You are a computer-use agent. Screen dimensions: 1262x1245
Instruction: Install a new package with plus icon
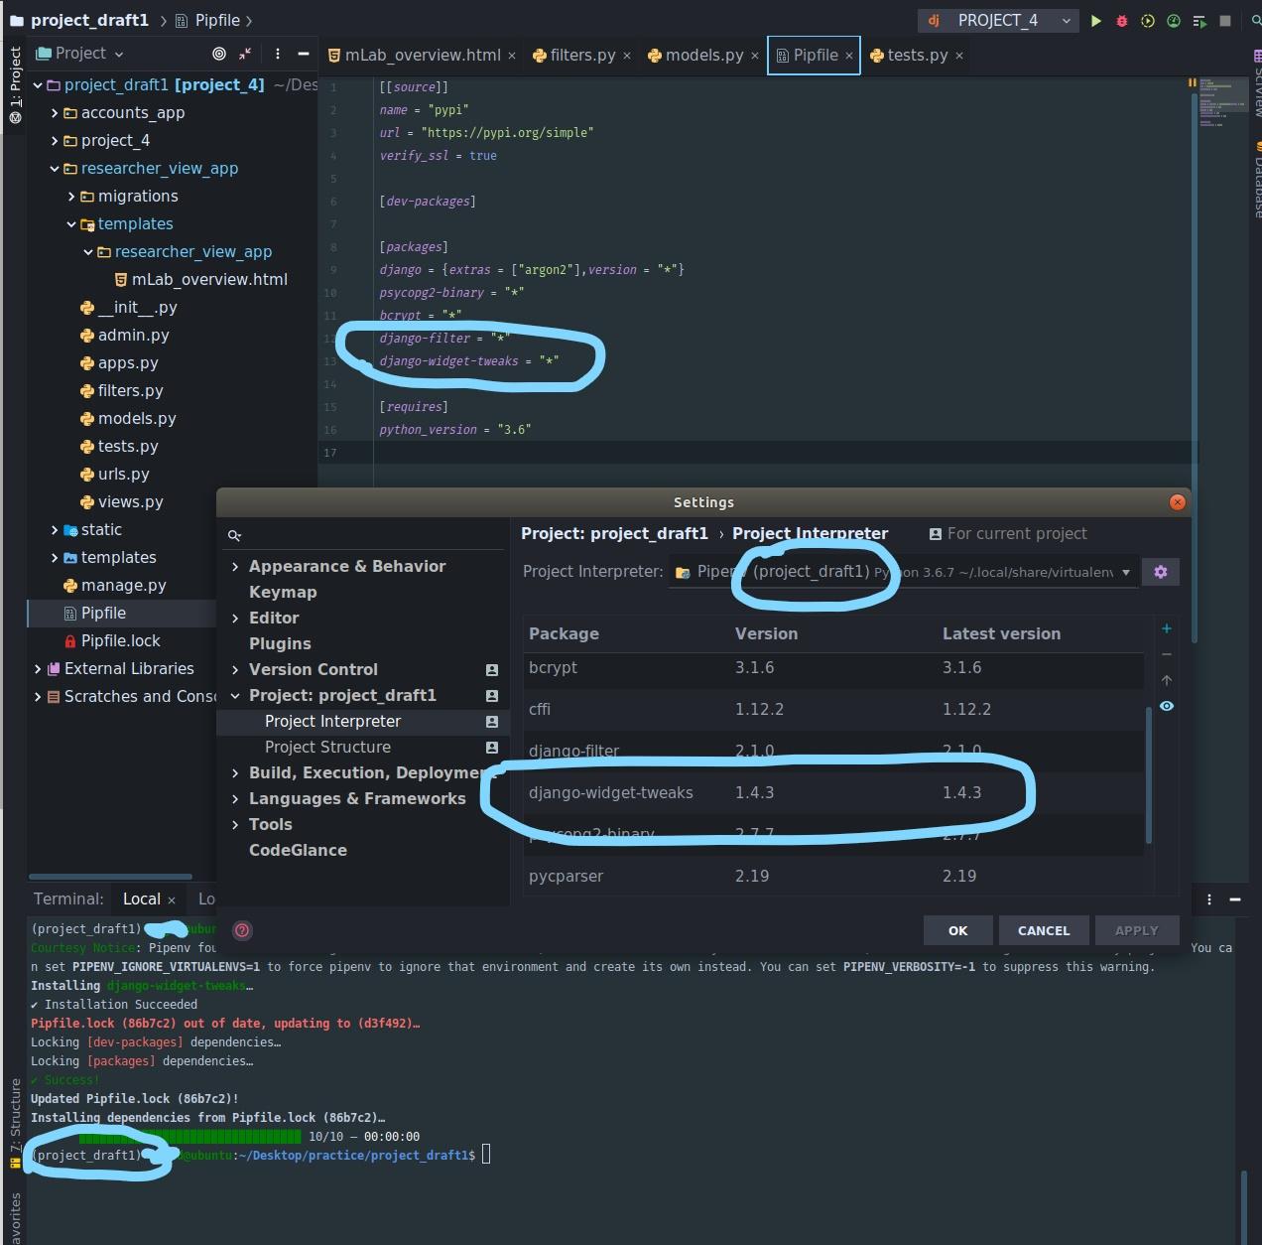(x=1166, y=628)
